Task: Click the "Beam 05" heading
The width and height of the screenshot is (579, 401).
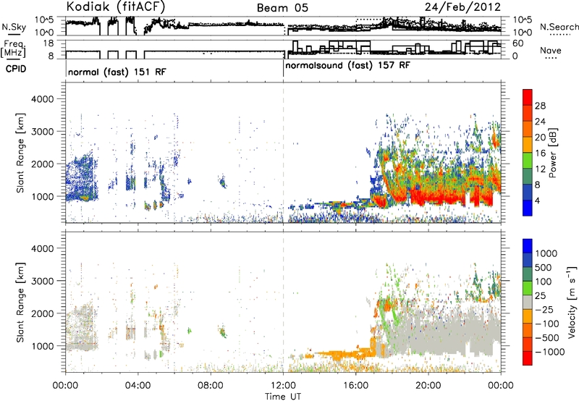Action: [282, 8]
